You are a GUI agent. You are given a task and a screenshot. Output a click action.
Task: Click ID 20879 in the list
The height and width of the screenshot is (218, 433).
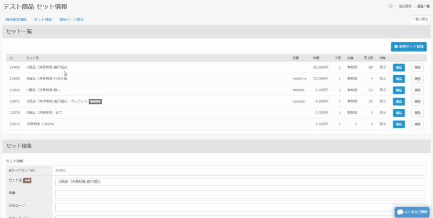tap(15, 124)
